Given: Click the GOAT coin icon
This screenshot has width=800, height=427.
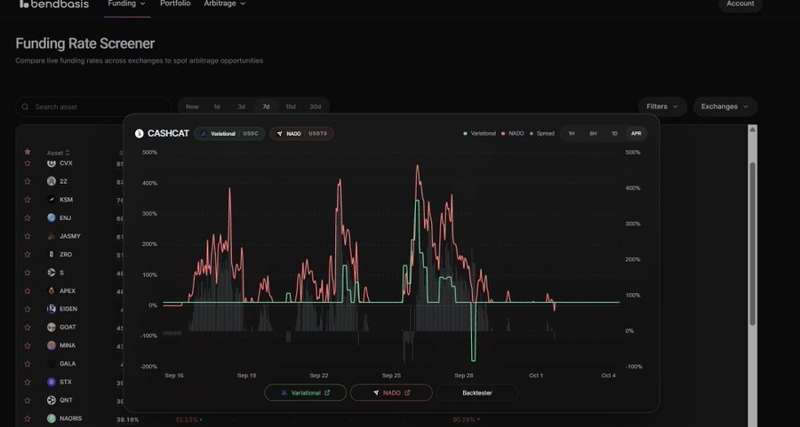Looking at the screenshot, I should click(x=51, y=327).
